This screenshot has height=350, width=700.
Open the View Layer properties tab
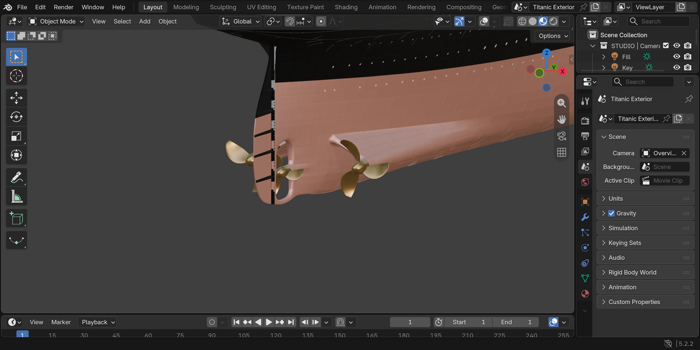(x=585, y=151)
